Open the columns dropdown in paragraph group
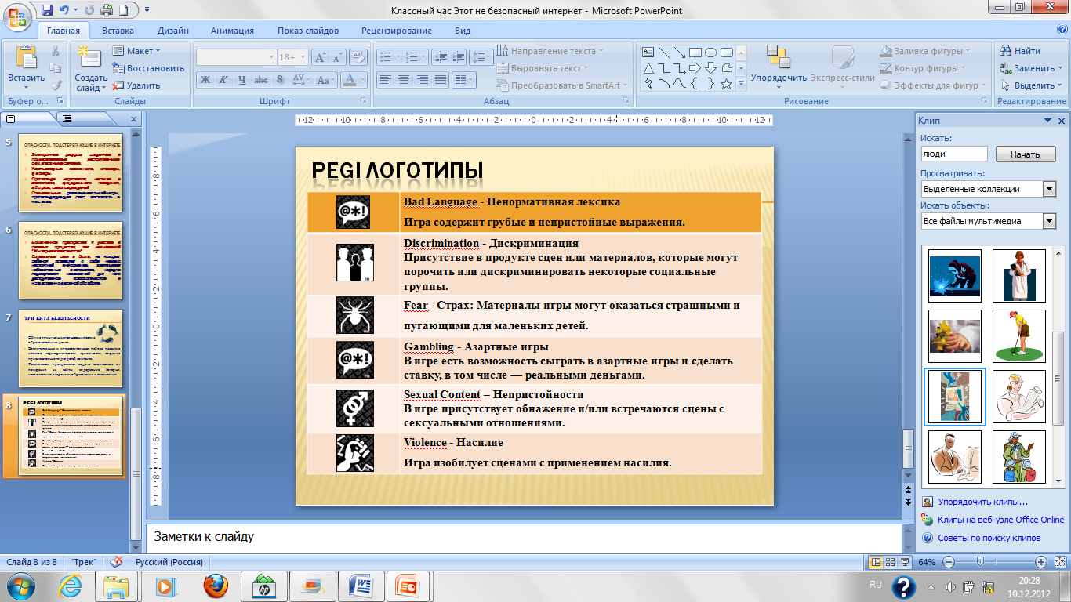The height and width of the screenshot is (602, 1071). 465,80
